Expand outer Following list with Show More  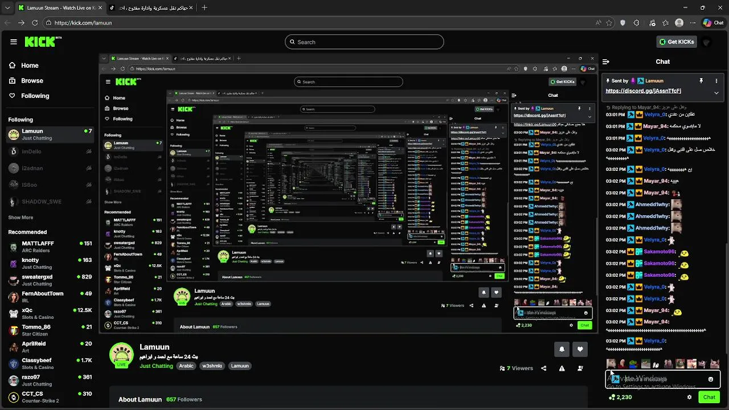[21, 218]
